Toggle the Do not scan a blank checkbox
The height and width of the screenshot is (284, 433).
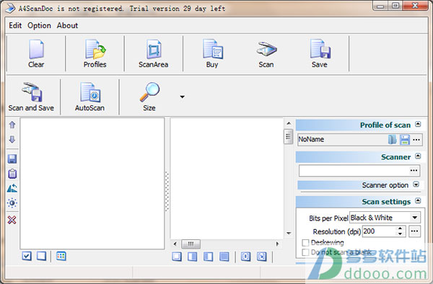305,252
